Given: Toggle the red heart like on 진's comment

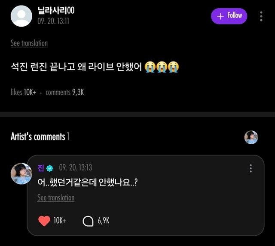Looking at the screenshot, I should click(x=44, y=221).
